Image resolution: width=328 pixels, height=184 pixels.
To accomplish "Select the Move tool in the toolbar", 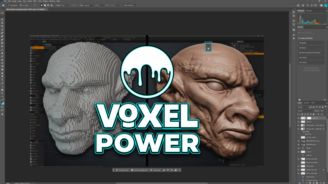I will (2, 13).
